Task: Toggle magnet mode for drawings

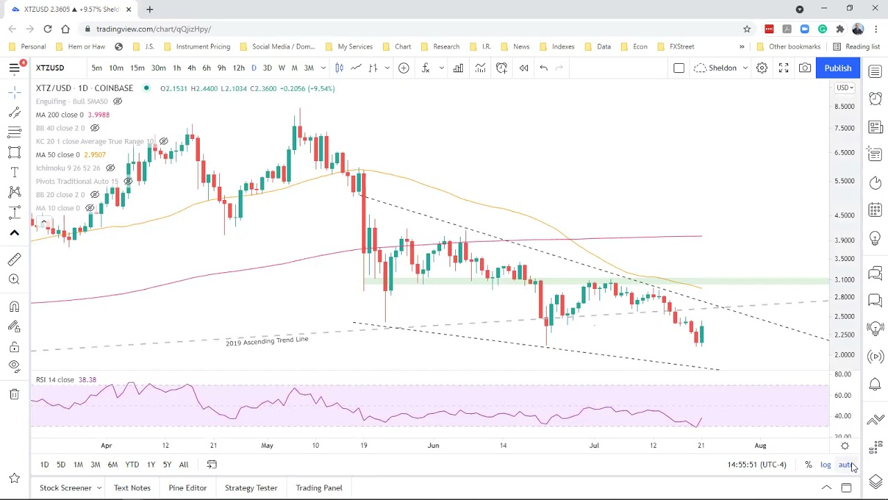Action: coord(15,306)
